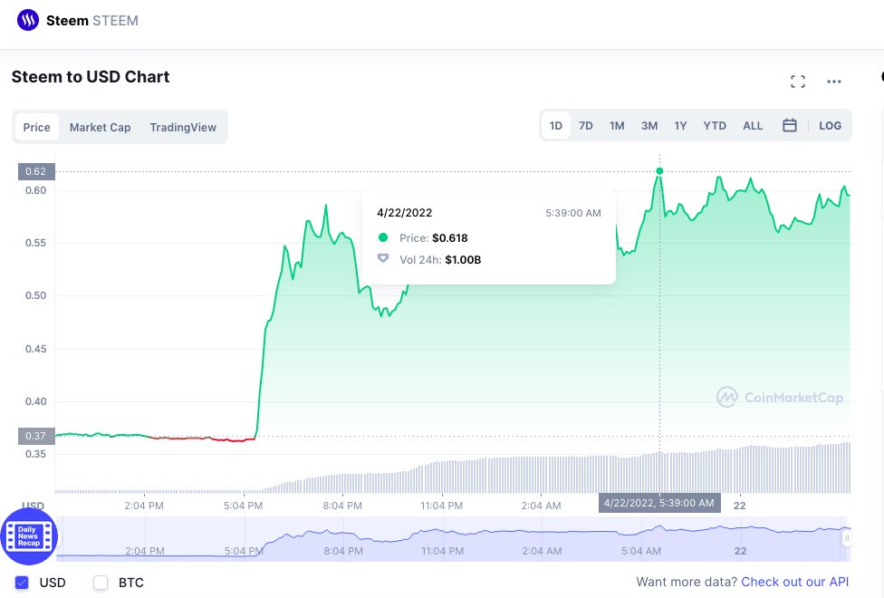
Task: Toggle LOG scale on the chart
Action: (830, 126)
